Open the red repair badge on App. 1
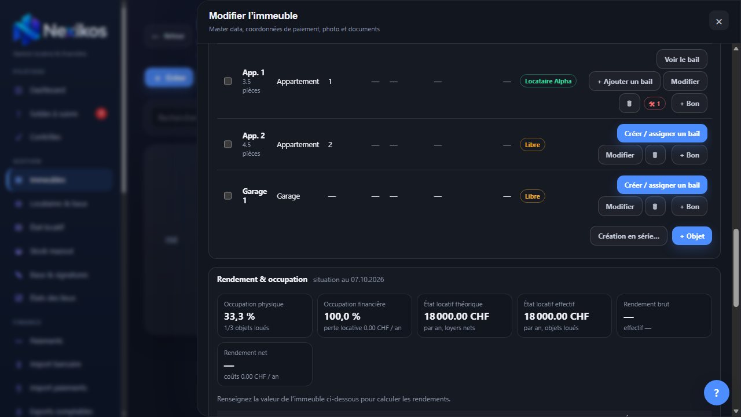 tap(655, 103)
